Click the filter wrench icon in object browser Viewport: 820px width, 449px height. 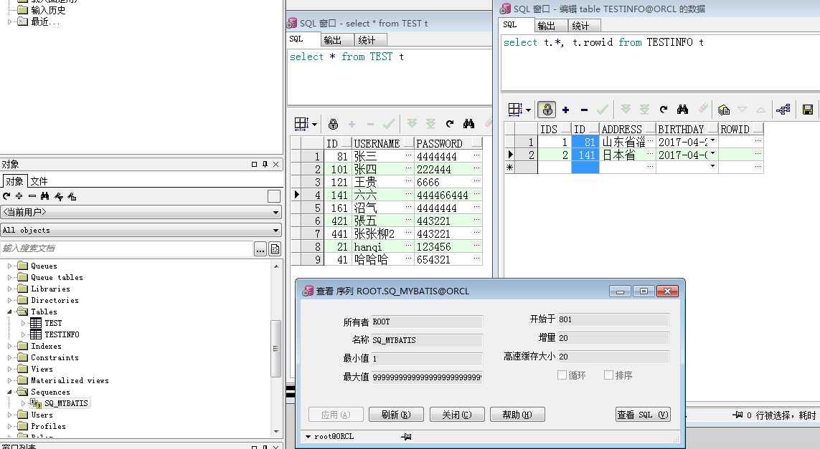click(59, 196)
